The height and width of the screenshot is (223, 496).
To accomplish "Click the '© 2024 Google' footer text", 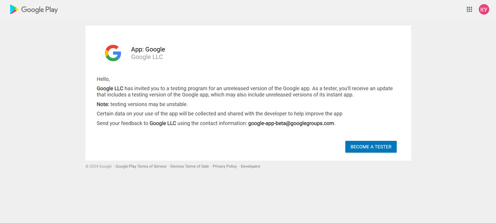I will click(99, 166).
